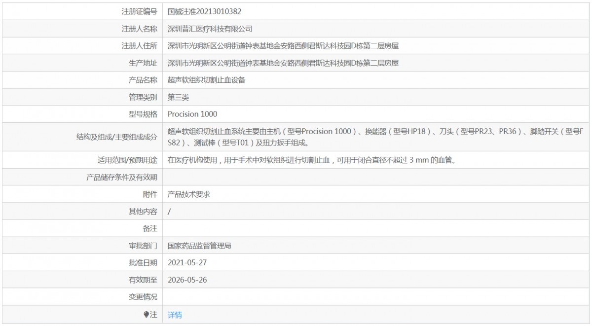Click the 注册人名称 label
Viewport: 592px width, 326px height.
tap(139, 29)
